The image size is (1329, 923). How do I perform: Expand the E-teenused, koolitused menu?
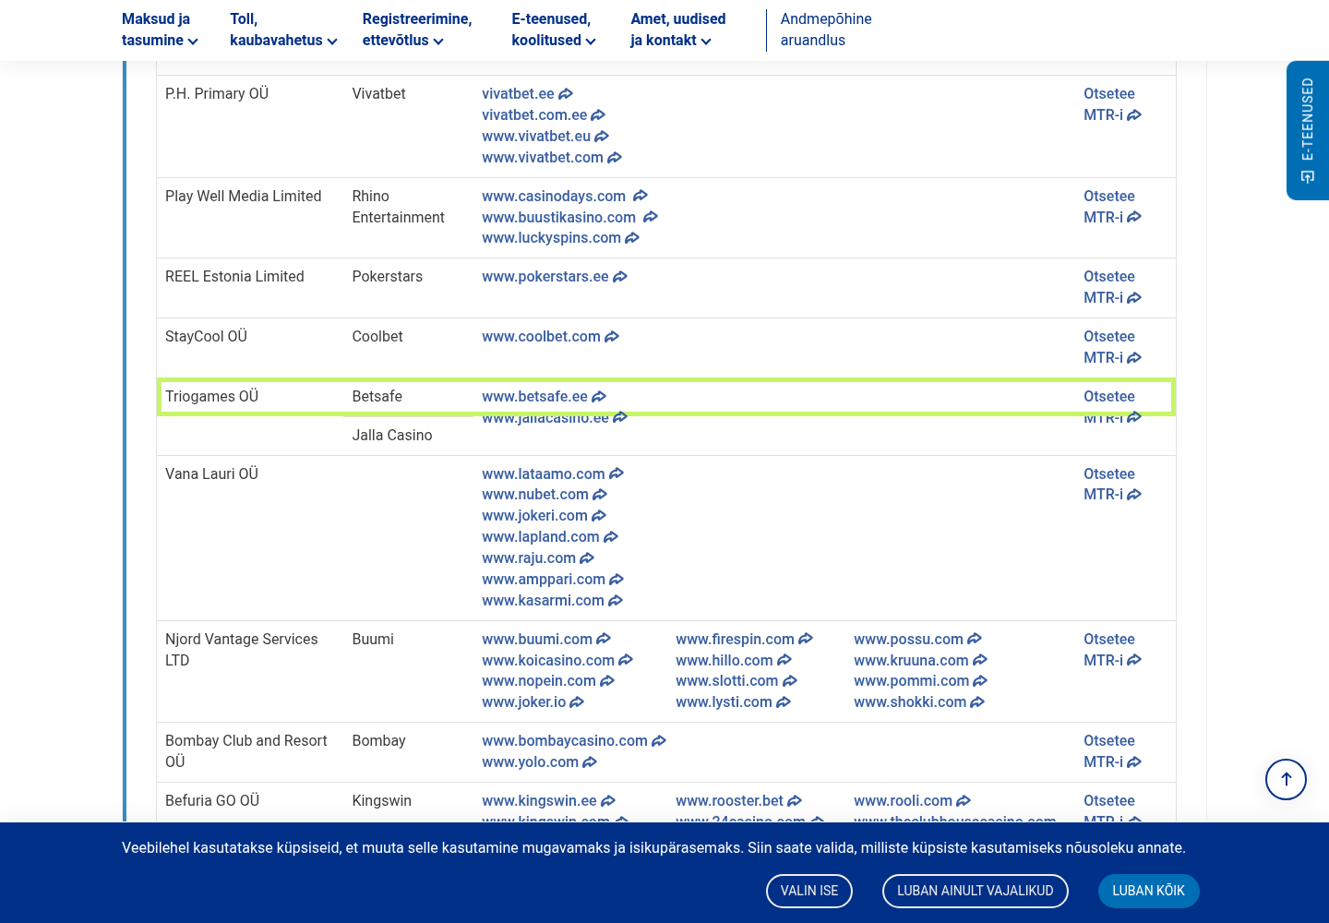point(554,30)
